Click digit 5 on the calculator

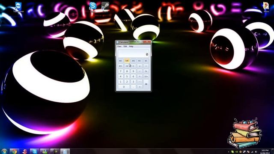[x=127, y=77]
